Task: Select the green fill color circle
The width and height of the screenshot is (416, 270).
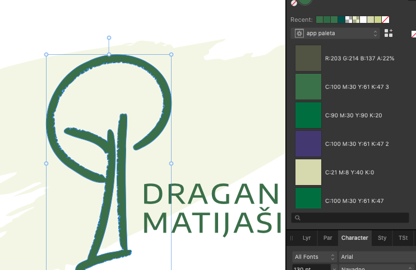Action: 305,1
